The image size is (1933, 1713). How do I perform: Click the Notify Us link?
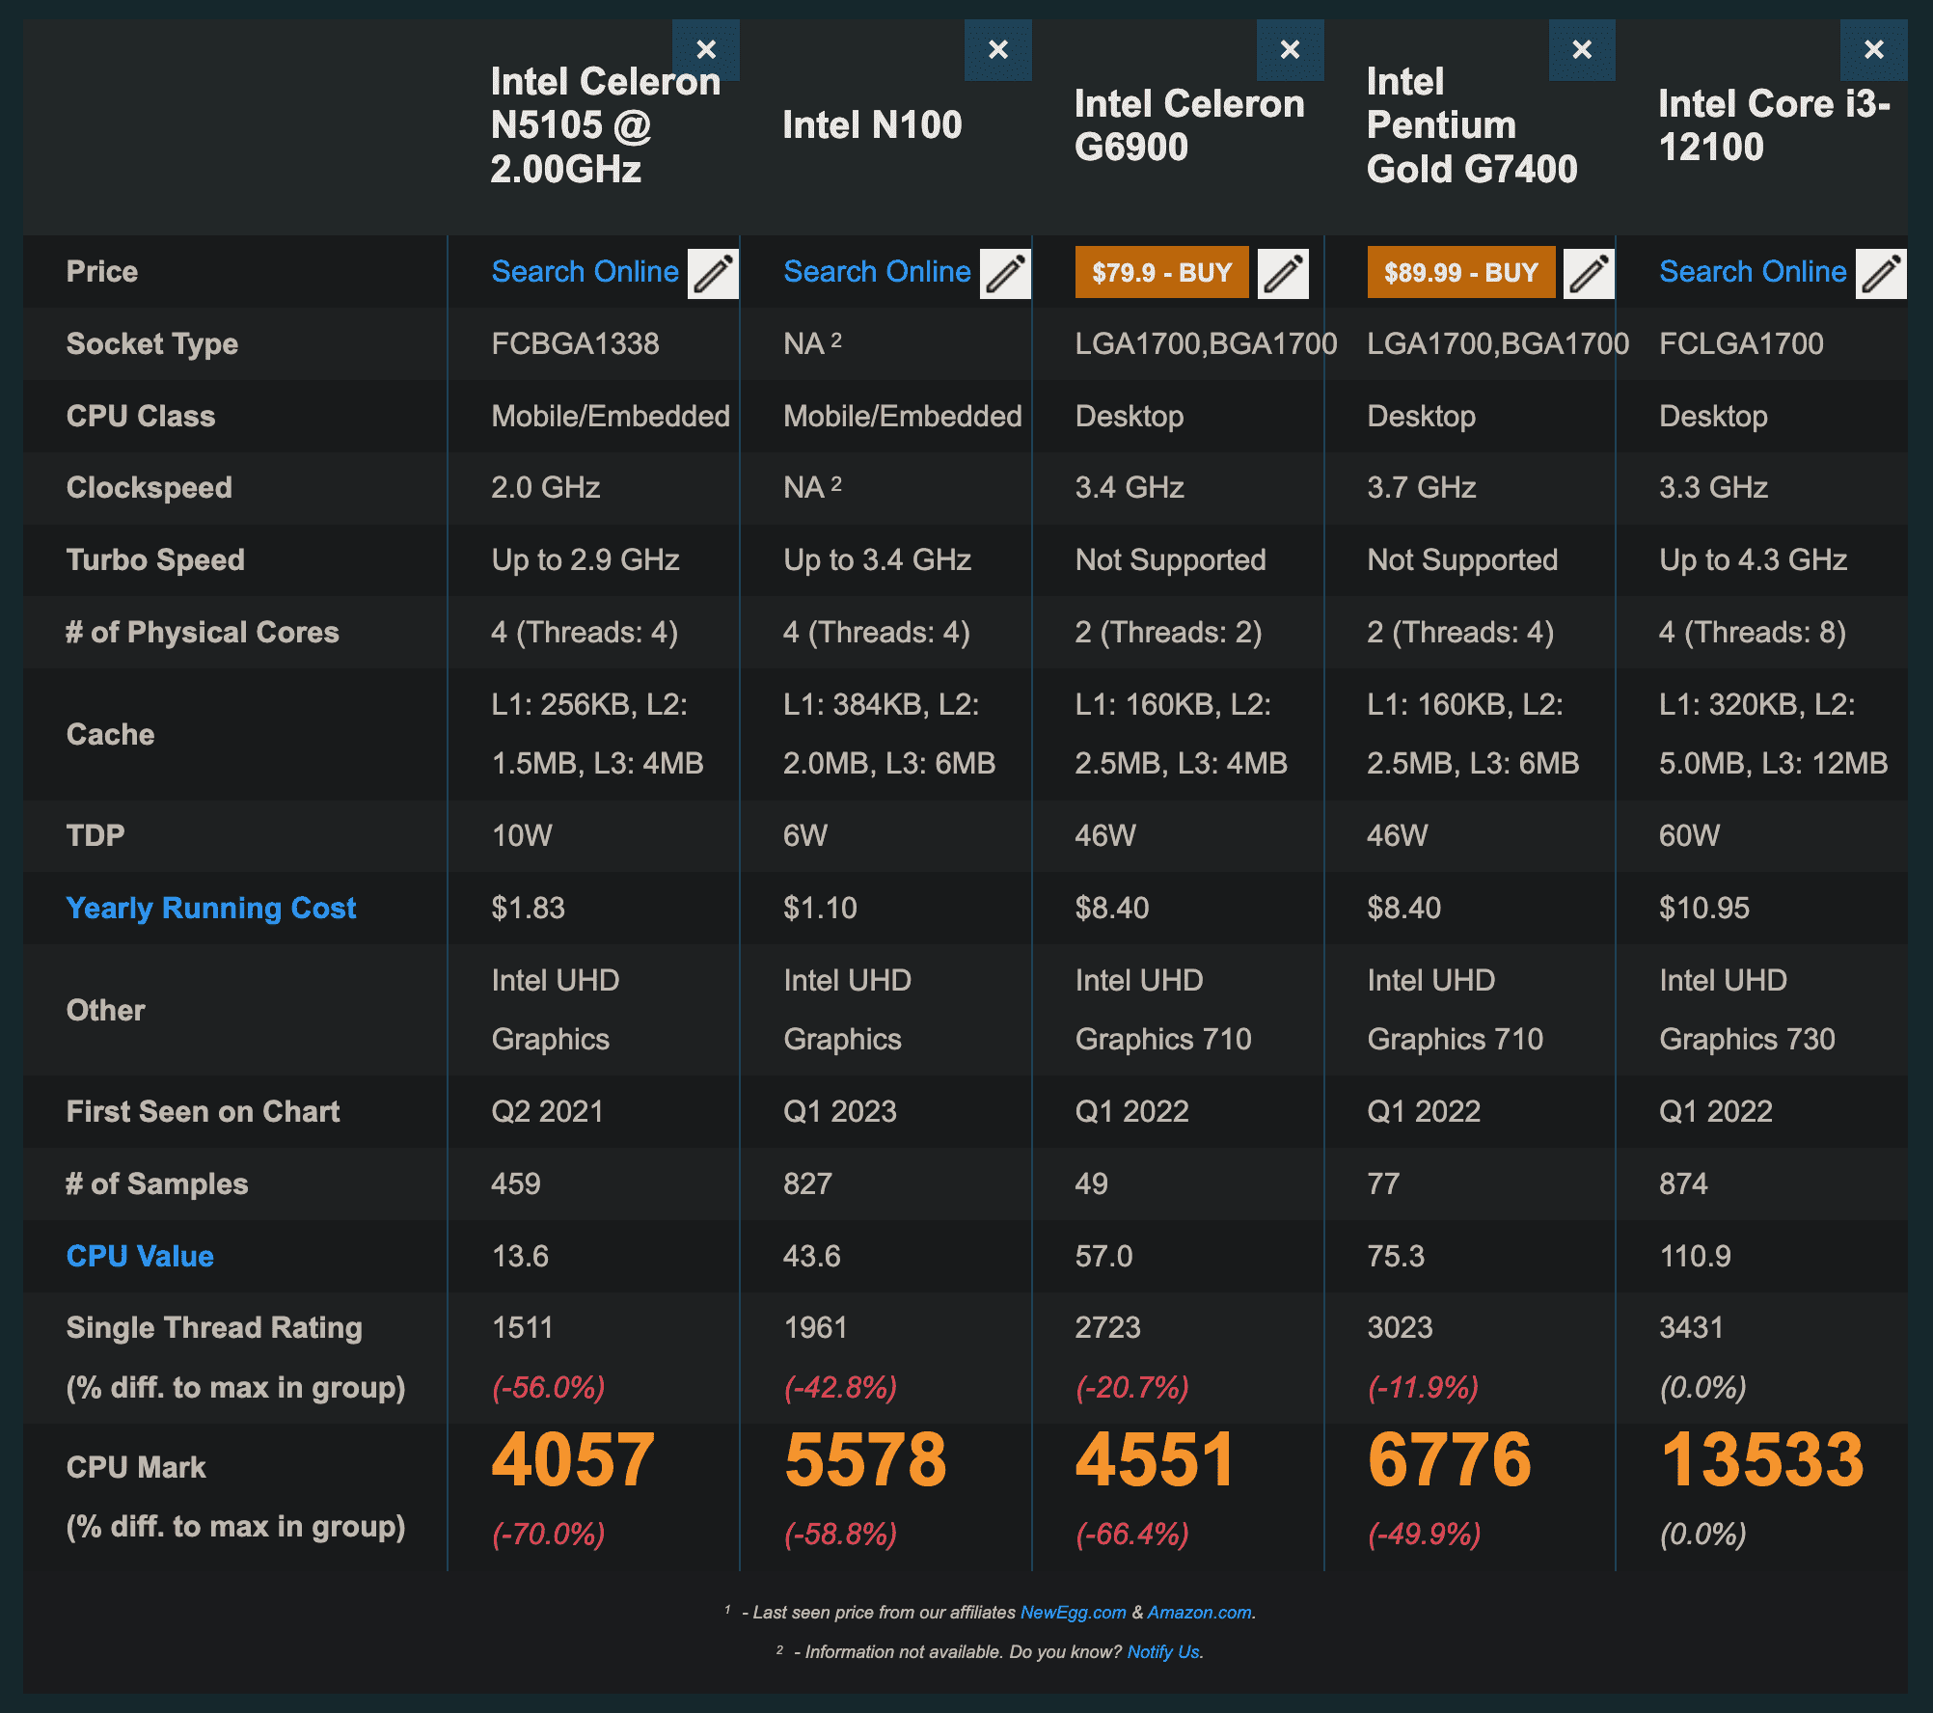pos(1163,1652)
